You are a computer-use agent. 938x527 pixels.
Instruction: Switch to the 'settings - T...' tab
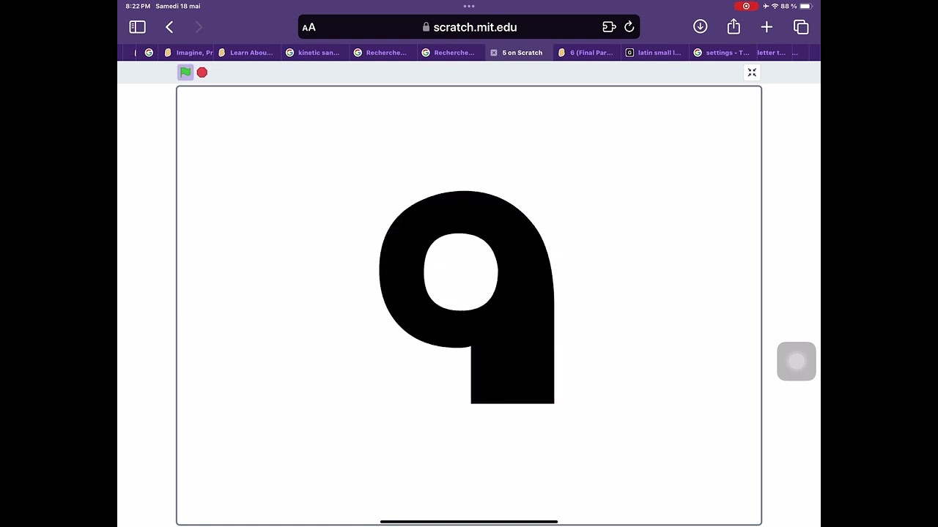[x=722, y=53]
